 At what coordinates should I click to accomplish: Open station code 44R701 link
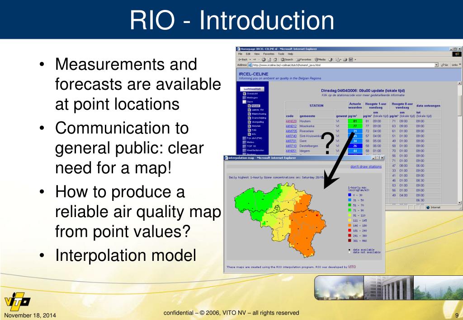(x=291, y=141)
